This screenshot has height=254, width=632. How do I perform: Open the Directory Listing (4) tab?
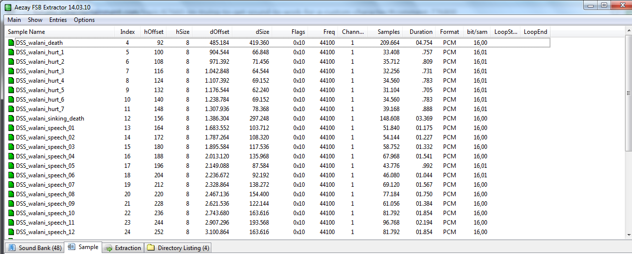point(178,248)
